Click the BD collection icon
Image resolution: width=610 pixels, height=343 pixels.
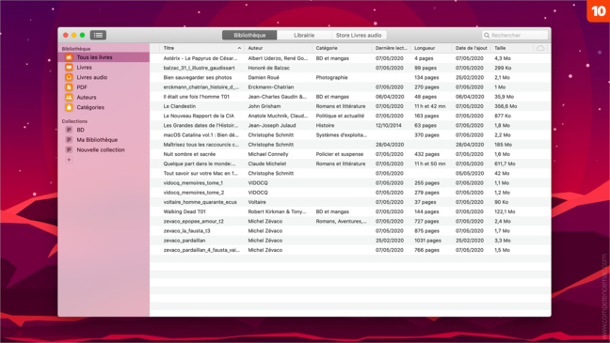(69, 130)
